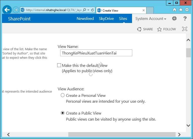Click inside the View Name text field

(x=96, y=53)
